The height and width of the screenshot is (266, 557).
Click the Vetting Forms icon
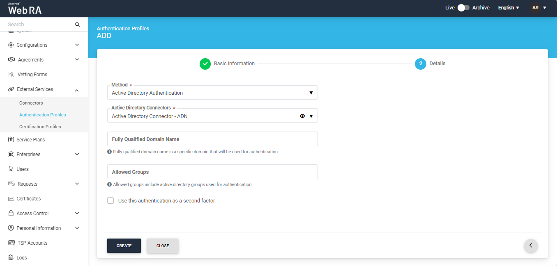pos(12,75)
